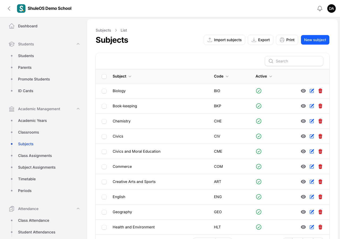View the Book-keeping subject

[x=303, y=106]
